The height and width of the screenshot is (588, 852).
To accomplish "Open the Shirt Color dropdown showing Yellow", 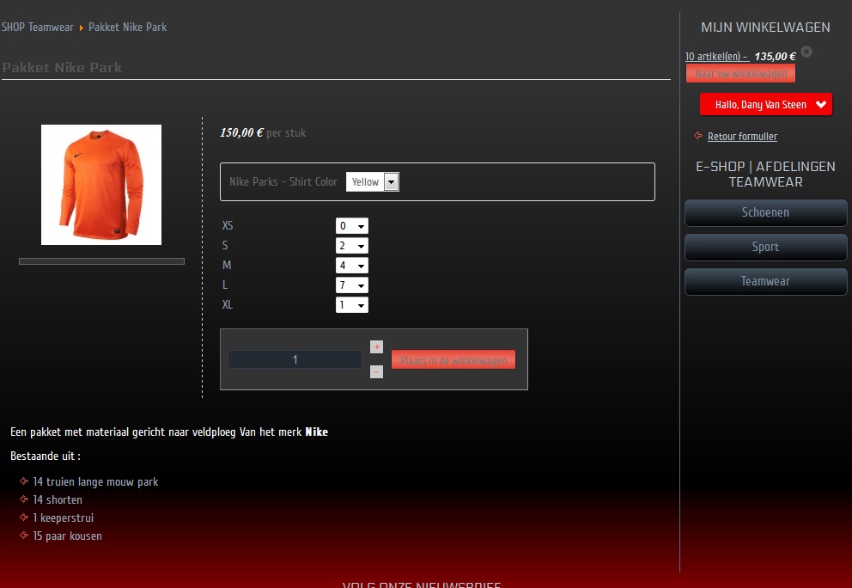I will tap(373, 181).
